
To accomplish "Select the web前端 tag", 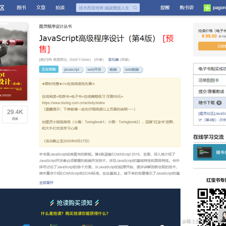I will 132,70.
